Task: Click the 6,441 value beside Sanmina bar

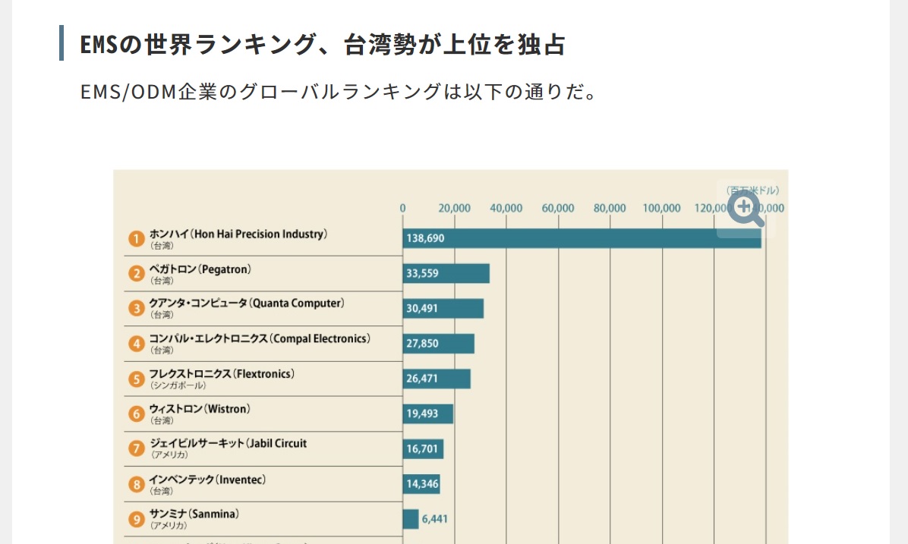Action: pos(435,519)
